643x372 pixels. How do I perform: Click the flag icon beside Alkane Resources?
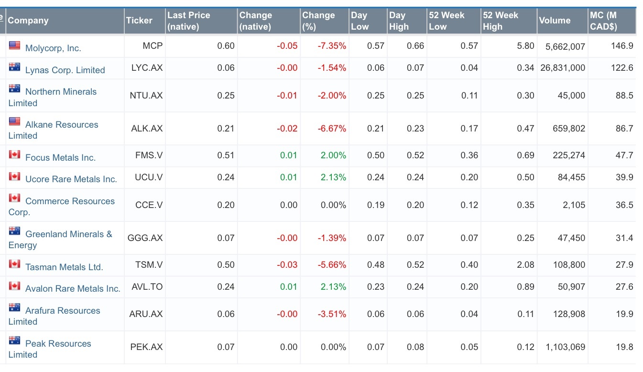(14, 122)
